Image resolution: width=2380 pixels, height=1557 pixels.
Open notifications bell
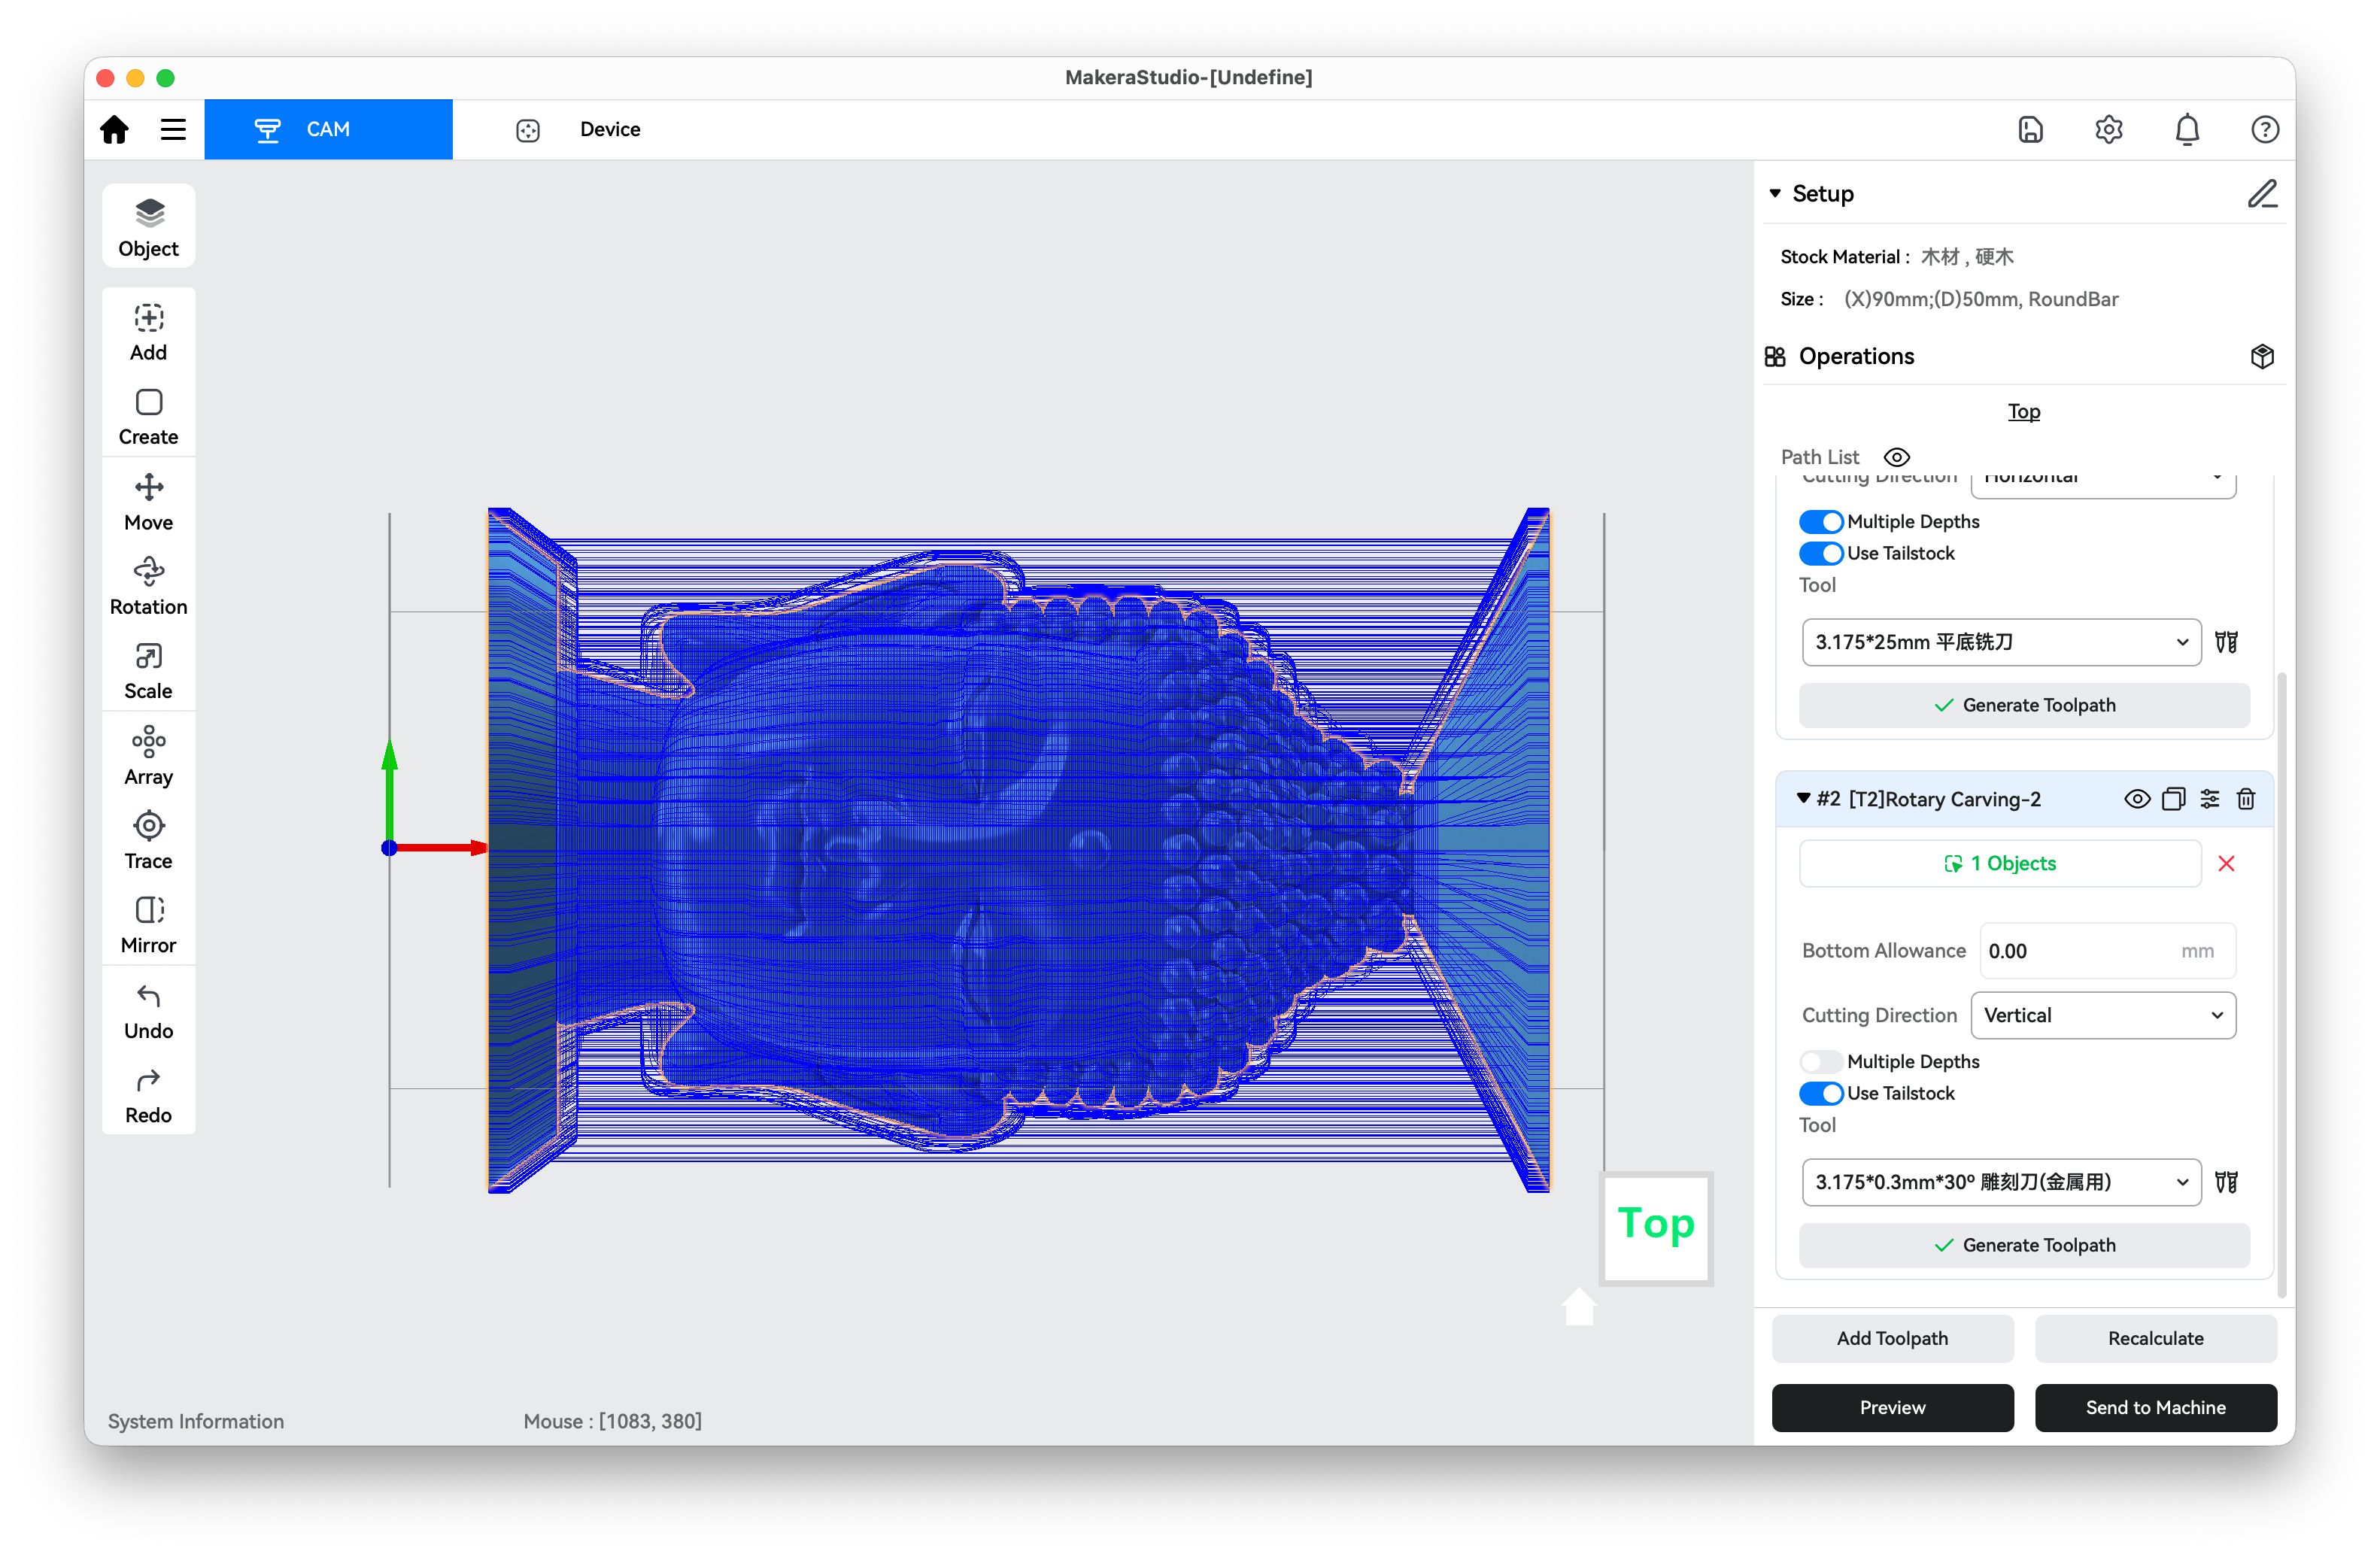tap(2187, 129)
